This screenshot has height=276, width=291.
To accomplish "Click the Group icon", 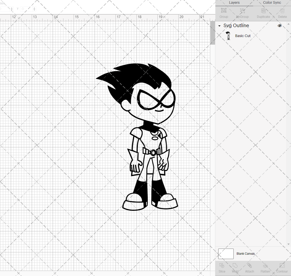I will (223, 12).
